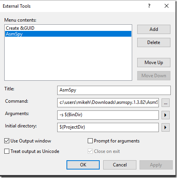Screen dimensions: 177x178
Task: Close the External Tools dialog
Action: (167, 6)
